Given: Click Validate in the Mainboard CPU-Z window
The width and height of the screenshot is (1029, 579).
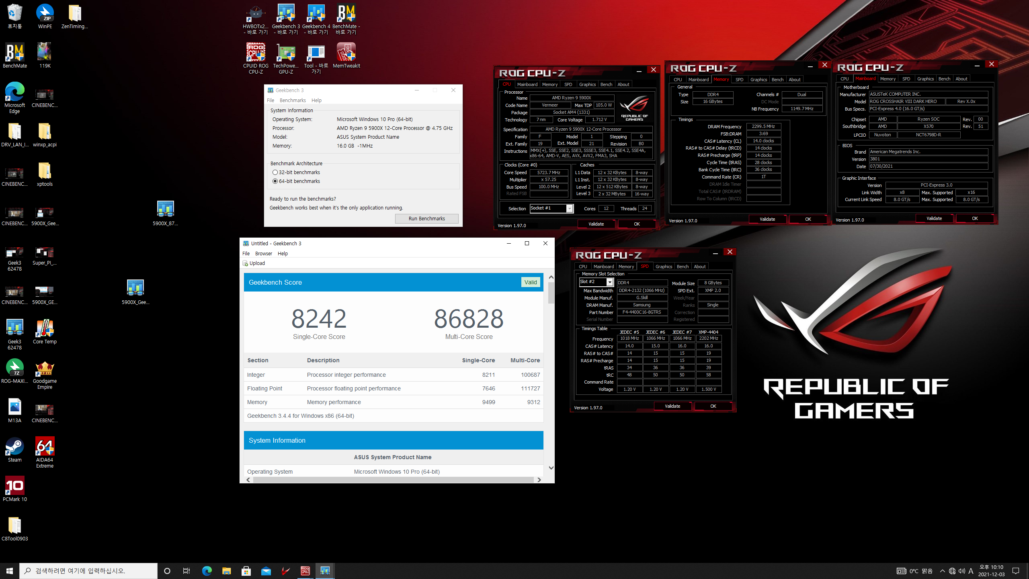Looking at the screenshot, I should (934, 218).
